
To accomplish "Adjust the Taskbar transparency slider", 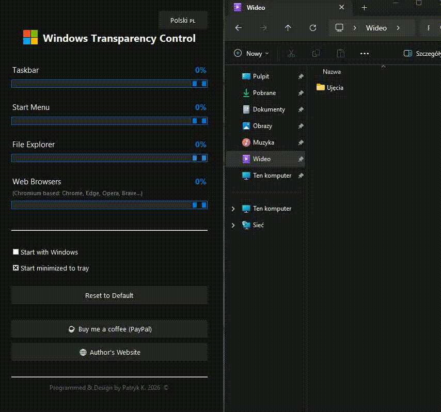I will coord(195,83).
